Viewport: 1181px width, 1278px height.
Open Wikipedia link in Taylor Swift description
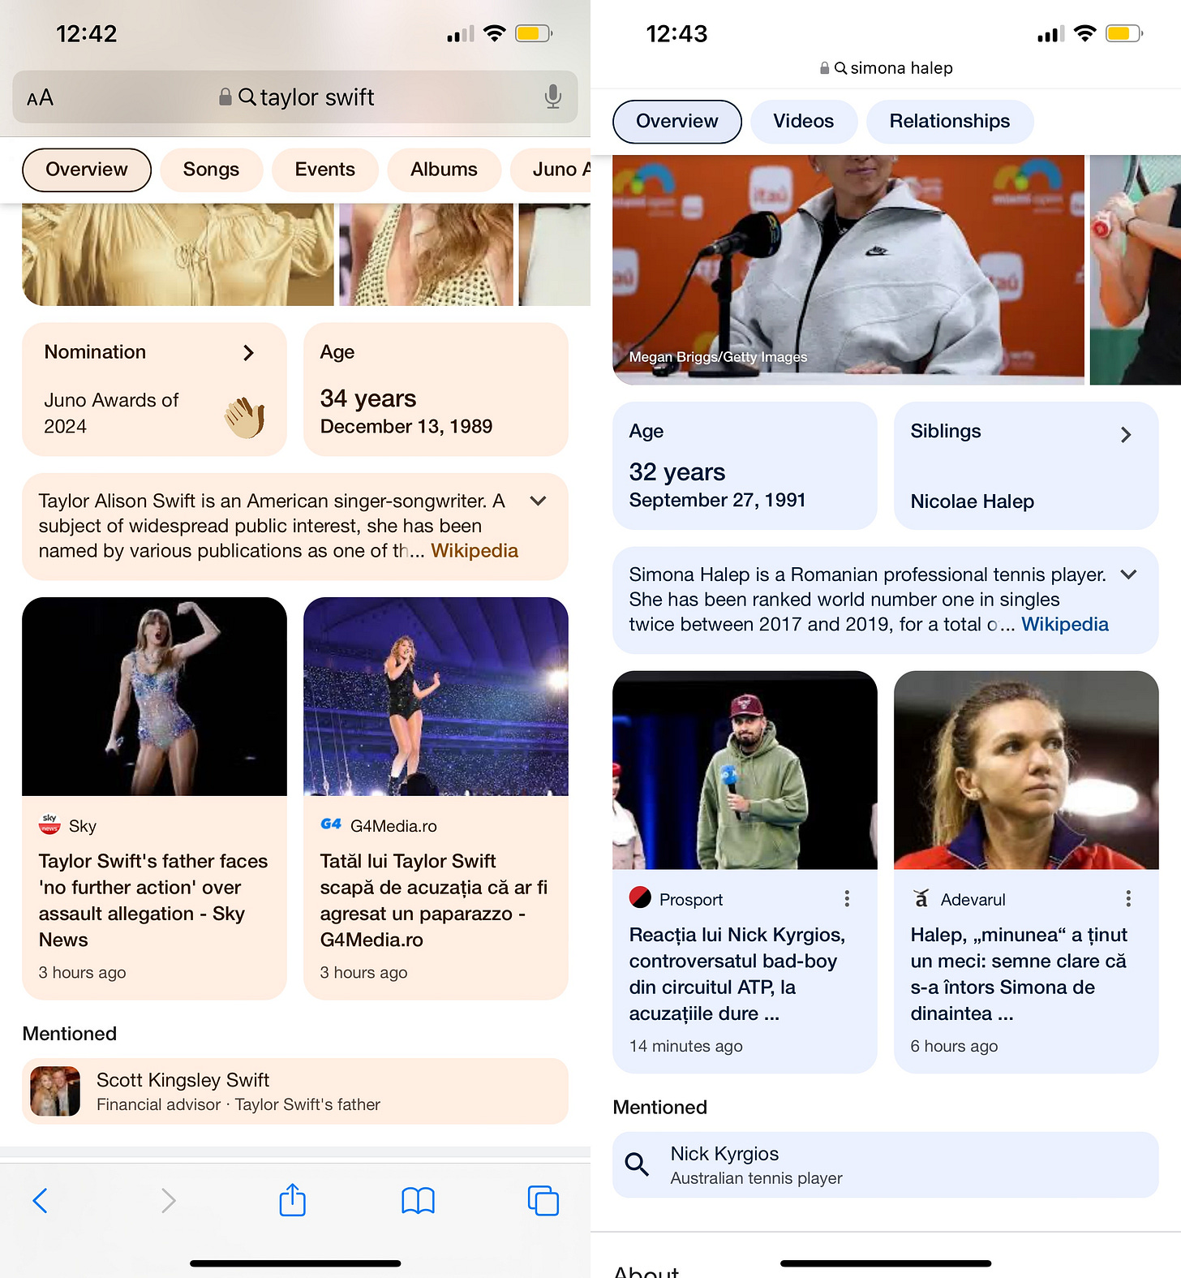475,551
